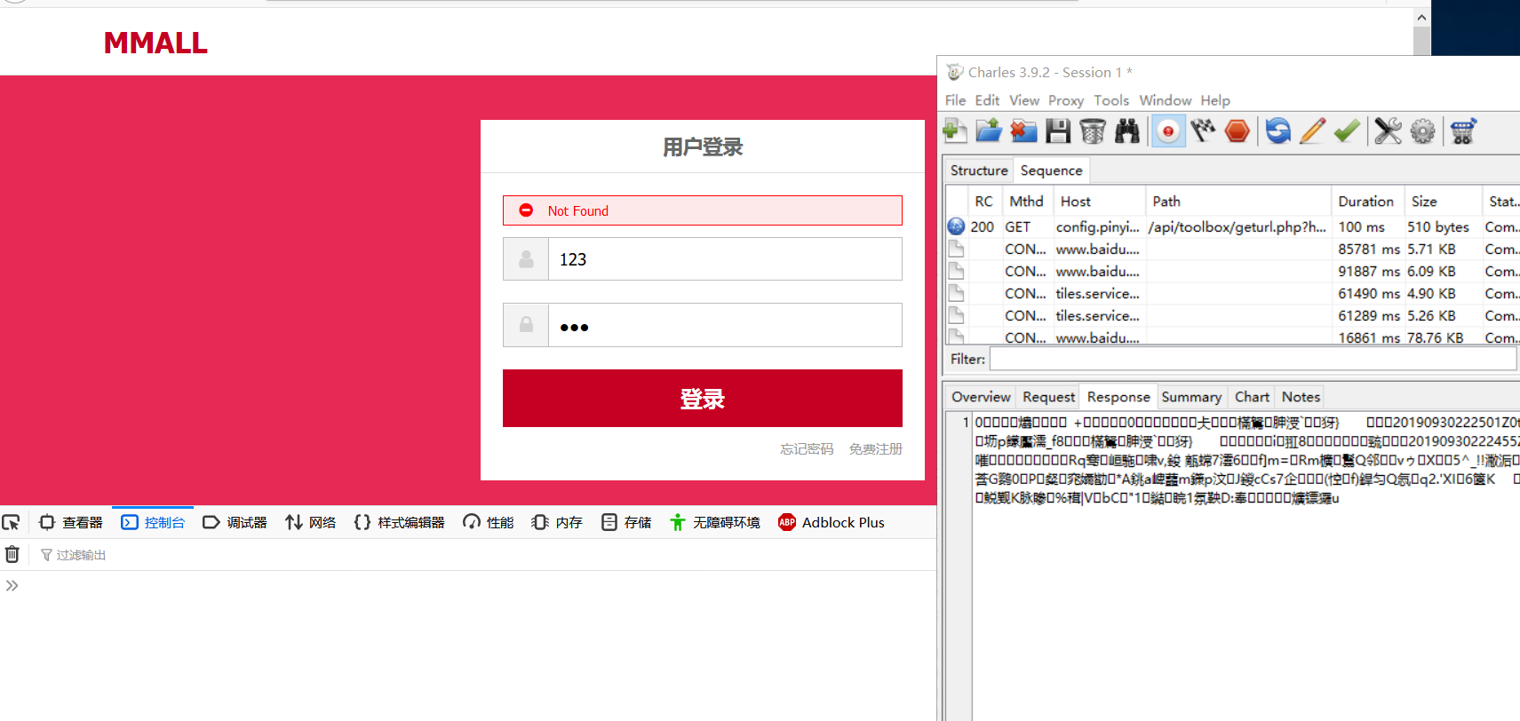Clear session using trash bin icon

click(x=1093, y=131)
